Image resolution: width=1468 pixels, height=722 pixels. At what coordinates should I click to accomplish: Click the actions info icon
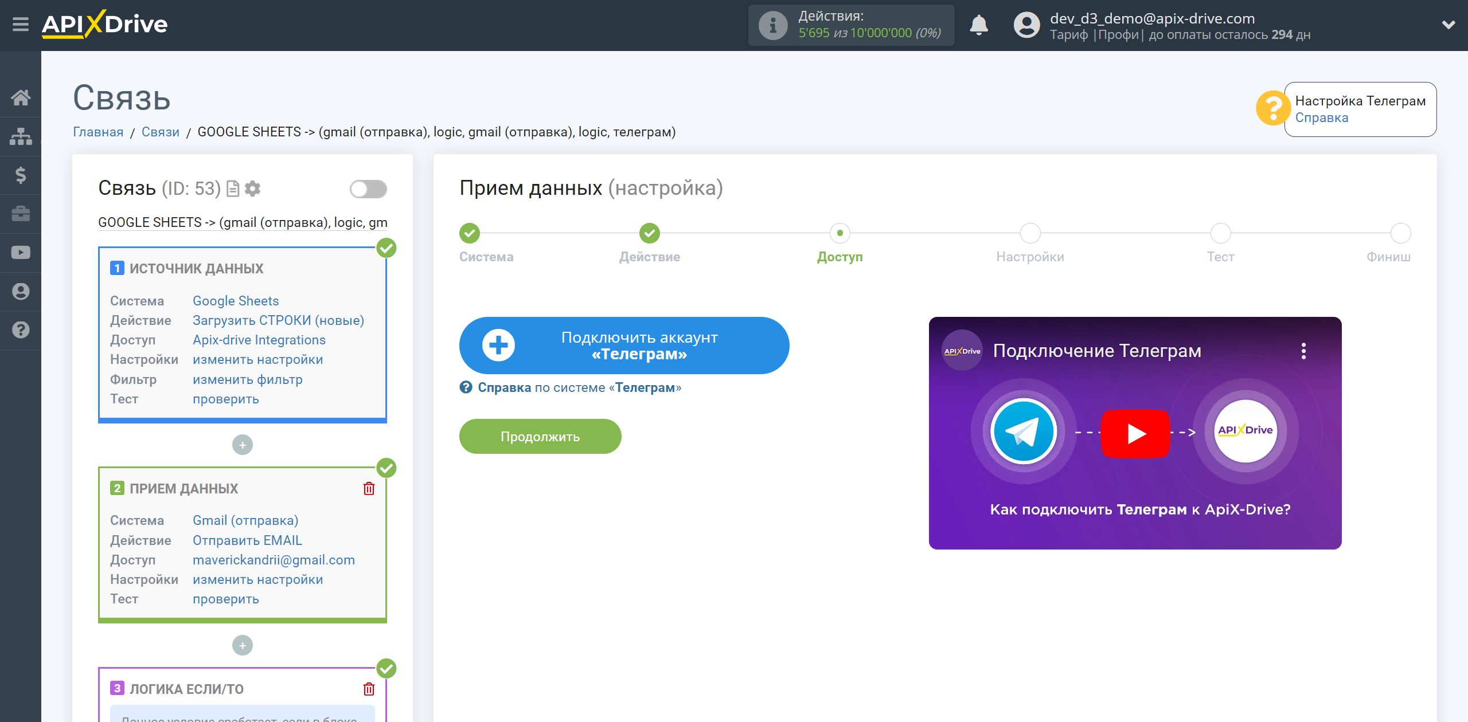click(x=773, y=25)
